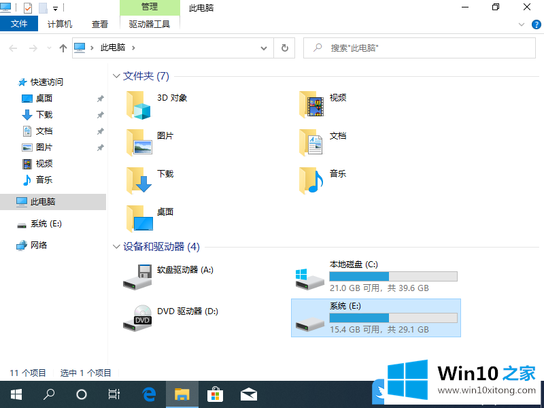Expand the ribbon with the chevron
This screenshot has height=408, width=544.
[x=521, y=24]
